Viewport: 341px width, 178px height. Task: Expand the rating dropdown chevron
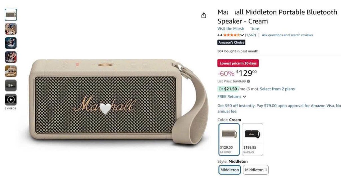[x=242, y=35]
